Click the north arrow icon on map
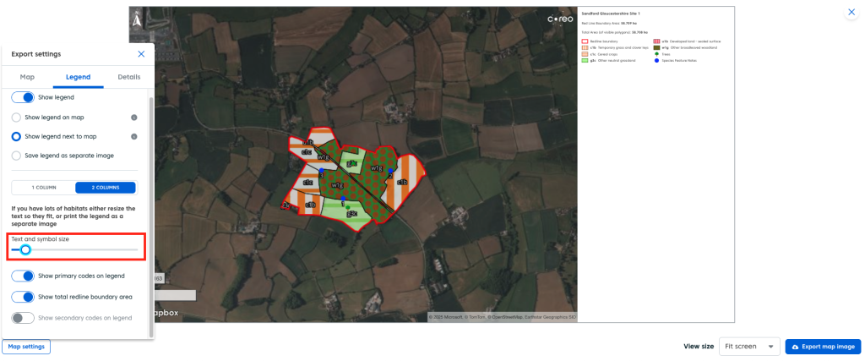The height and width of the screenshot is (361, 865). point(138,14)
